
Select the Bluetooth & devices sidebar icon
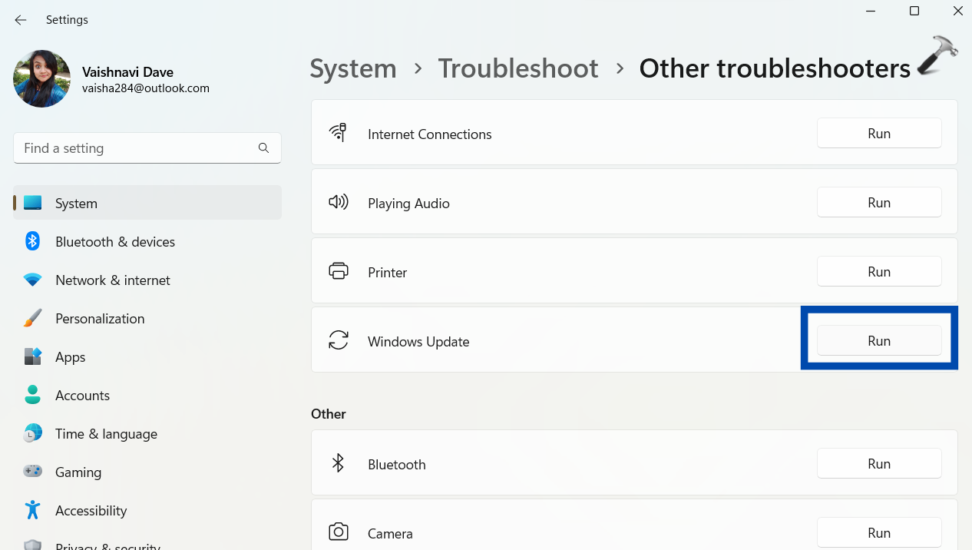tap(32, 241)
